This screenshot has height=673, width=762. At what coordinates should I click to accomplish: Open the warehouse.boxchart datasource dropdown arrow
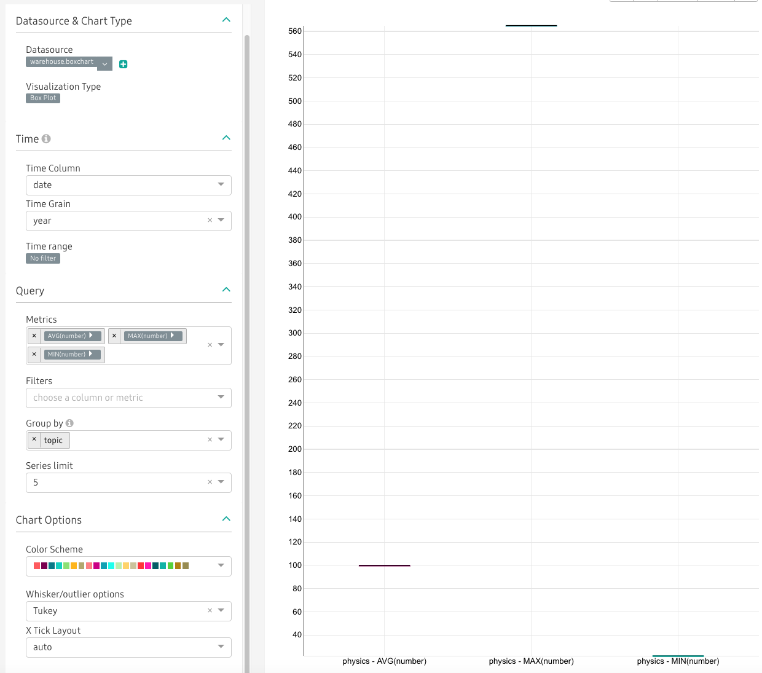(105, 64)
